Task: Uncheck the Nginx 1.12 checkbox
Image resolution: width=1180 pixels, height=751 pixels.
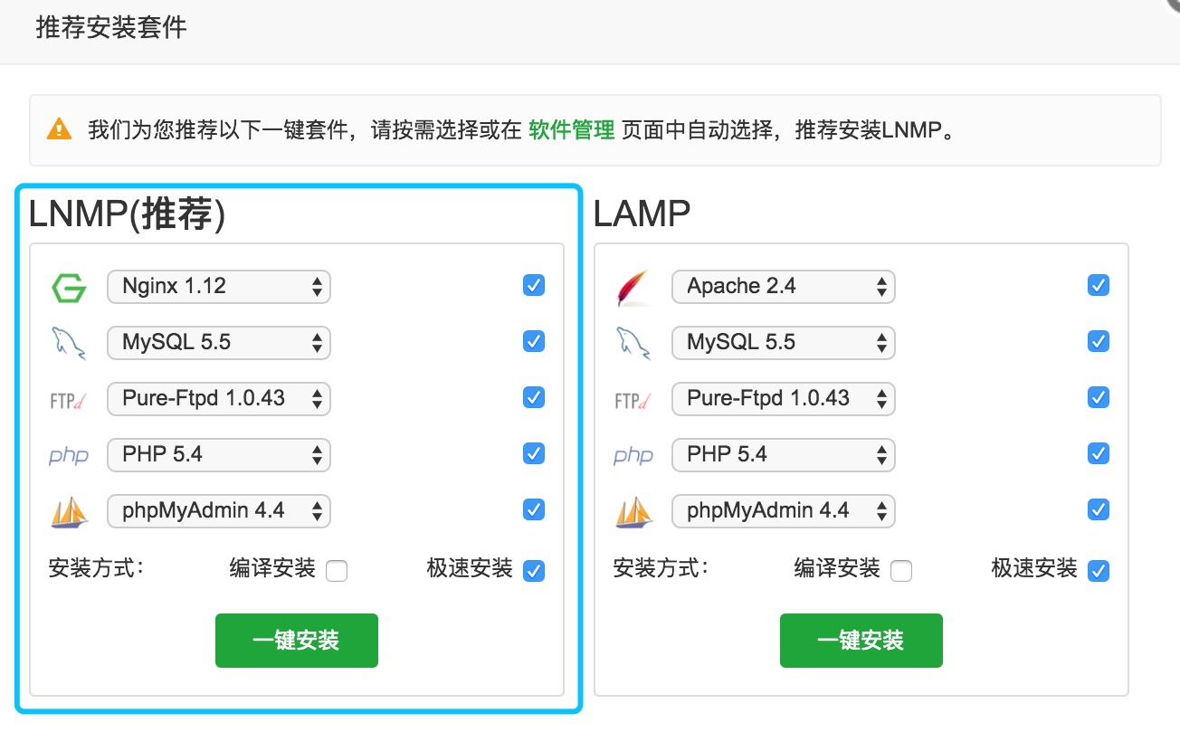Action: point(534,286)
